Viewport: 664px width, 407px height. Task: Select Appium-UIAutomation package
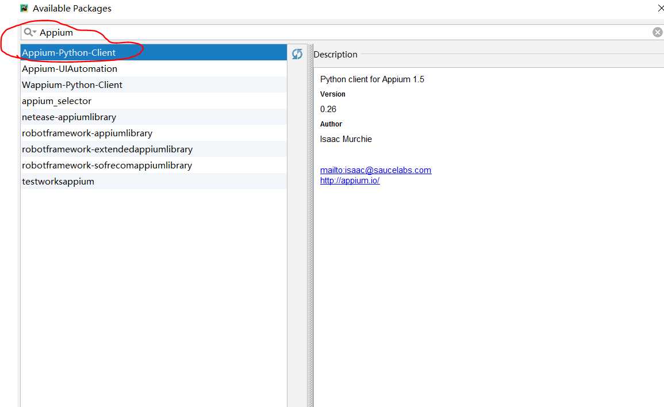[153, 68]
